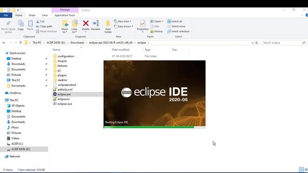Click the Manage contextual tab
The width and height of the screenshot is (308, 173).
pos(65,10)
